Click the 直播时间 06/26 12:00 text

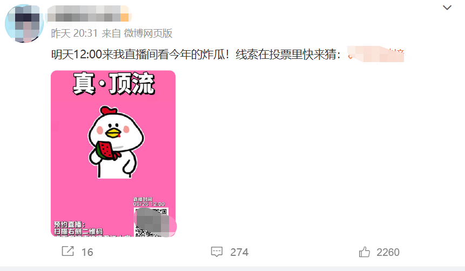tap(149, 201)
